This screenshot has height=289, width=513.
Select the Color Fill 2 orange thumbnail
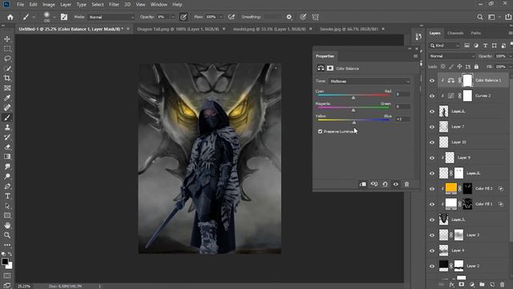(451, 189)
